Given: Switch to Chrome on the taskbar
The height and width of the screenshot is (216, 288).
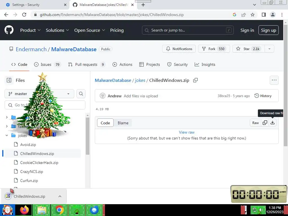Looking at the screenshot, I should pyautogui.click(x=59, y=210).
